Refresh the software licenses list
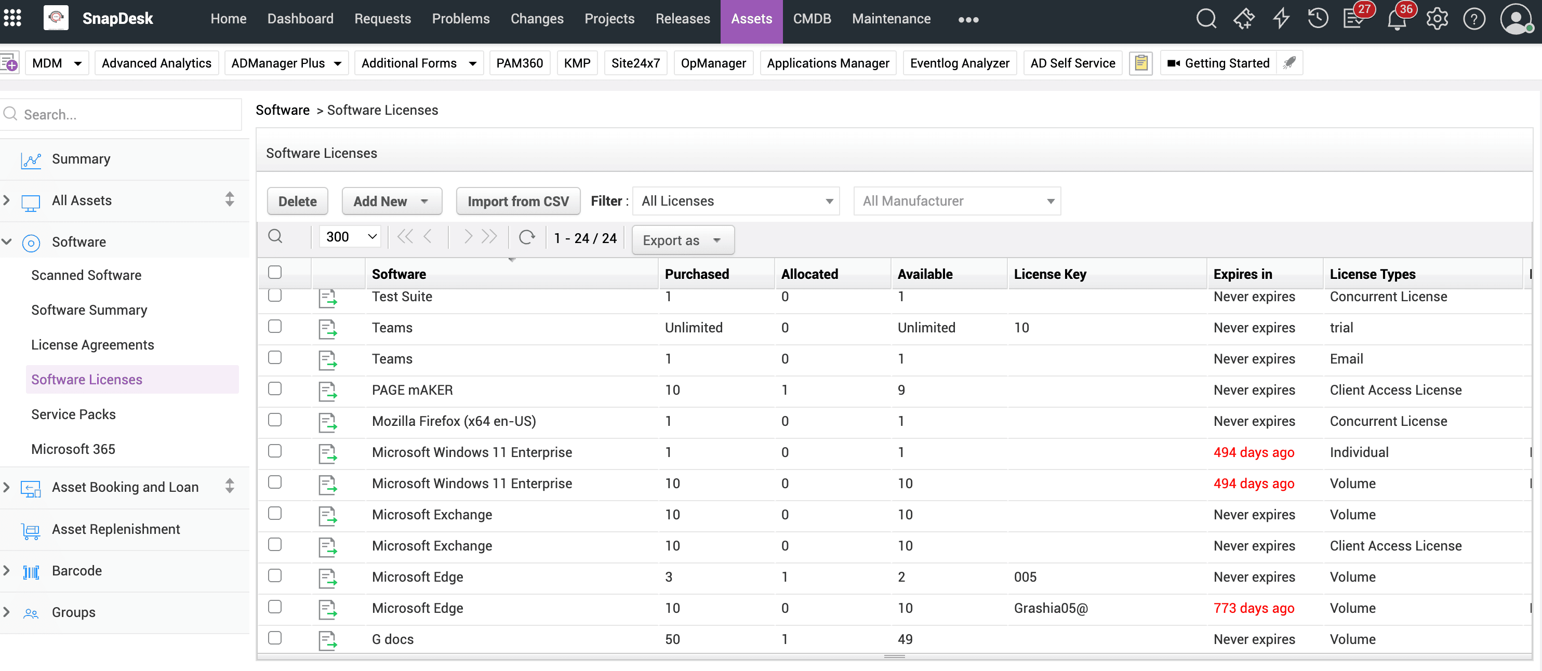This screenshot has height=671, width=1542. [527, 237]
